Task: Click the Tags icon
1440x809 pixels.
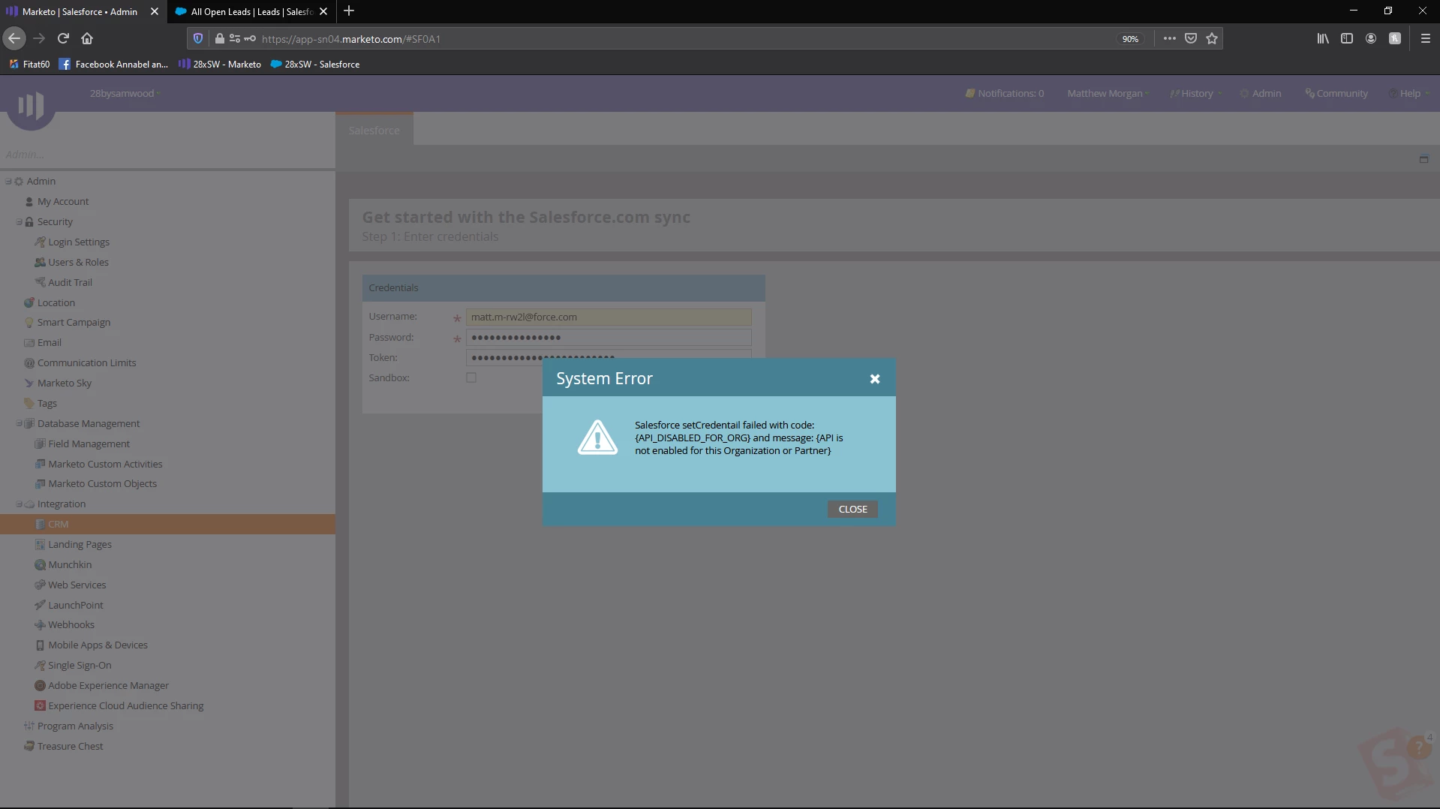Action: pos(29,403)
